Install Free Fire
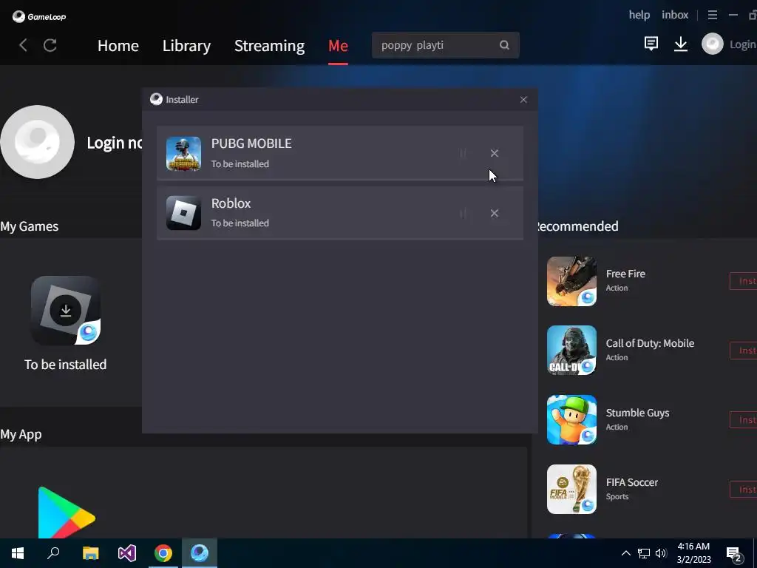The width and height of the screenshot is (757, 568). (x=744, y=281)
